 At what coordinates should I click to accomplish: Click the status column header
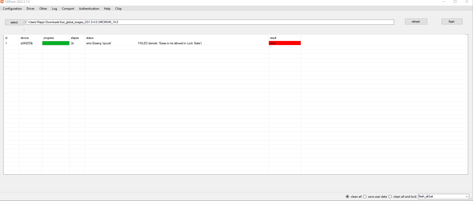pyautogui.click(x=90, y=38)
